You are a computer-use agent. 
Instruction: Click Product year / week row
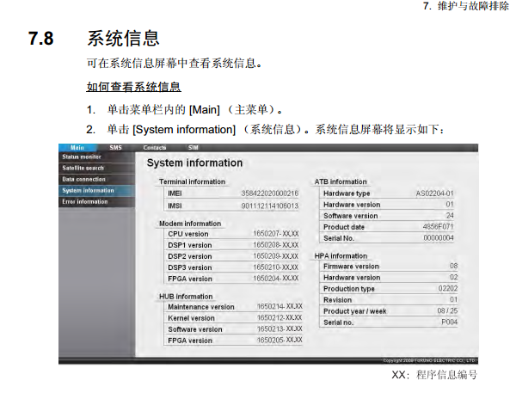389,311
